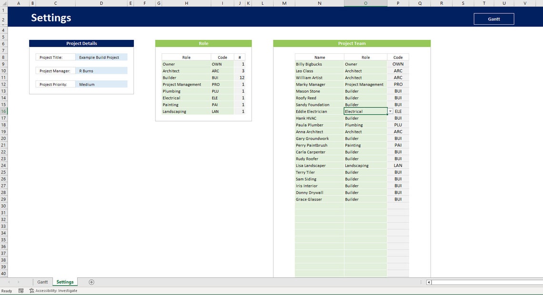543x295 pixels.
Task: Click the record macro icon in the status bar
Action: (x=20, y=290)
